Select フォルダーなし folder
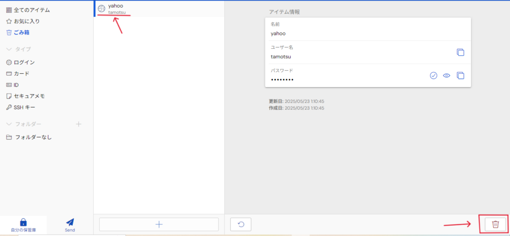The height and width of the screenshot is (236, 510). coord(29,137)
